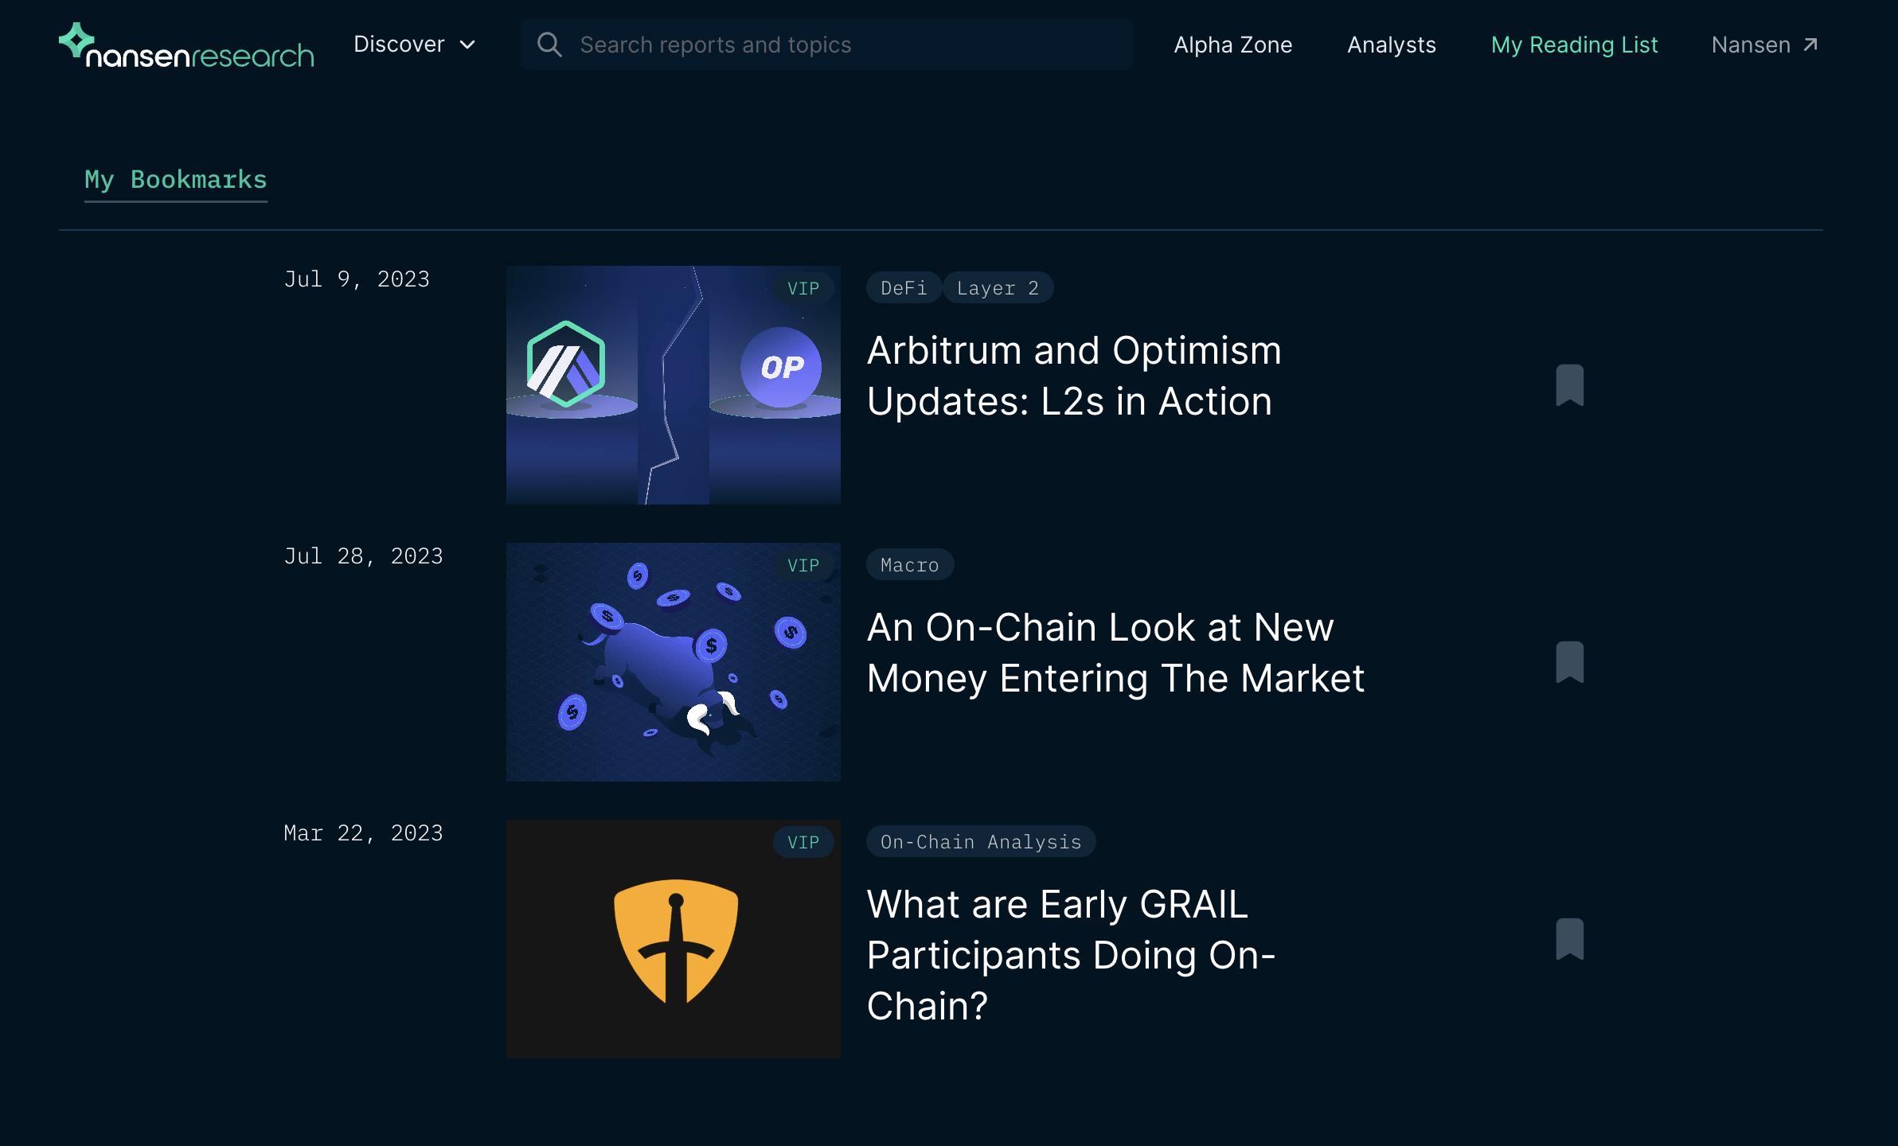This screenshot has height=1146, width=1898.
Task: Click the bull and coins thumbnail
Action: click(673, 662)
